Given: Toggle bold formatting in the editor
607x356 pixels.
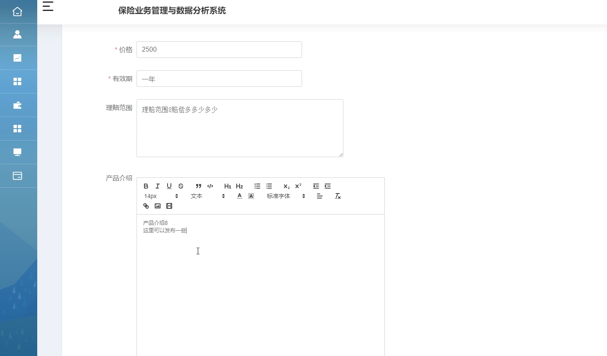Looking at the screenshot, I should [146, 186].
